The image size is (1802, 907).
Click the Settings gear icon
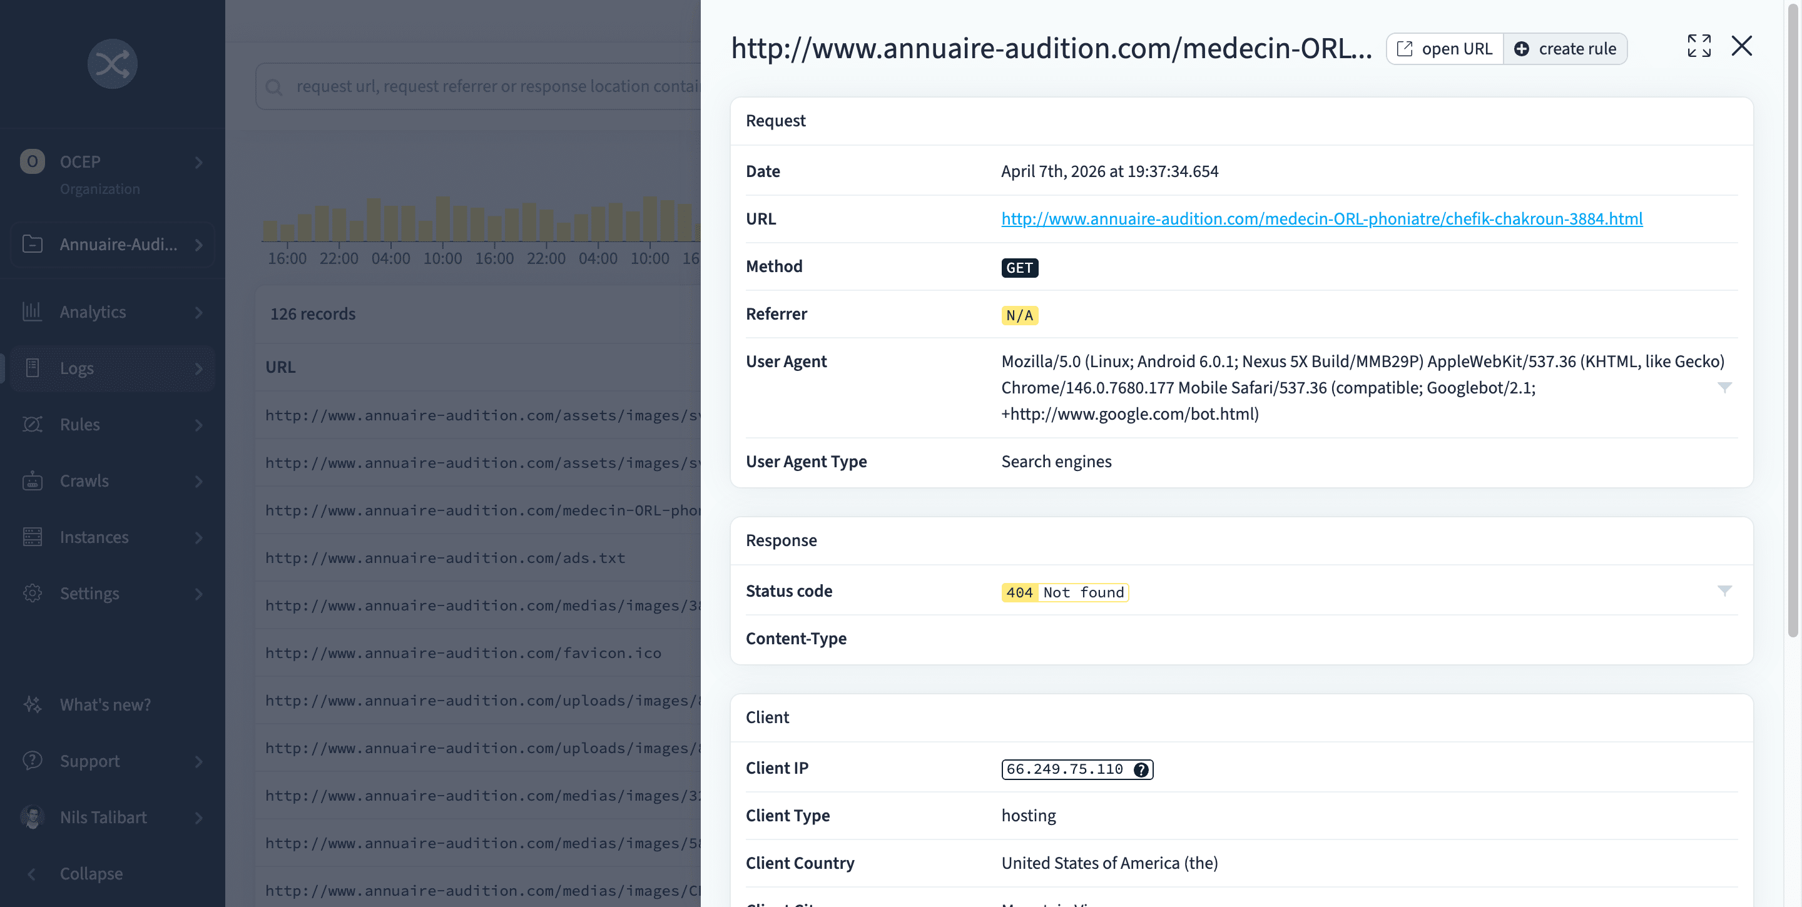point(32,593)
